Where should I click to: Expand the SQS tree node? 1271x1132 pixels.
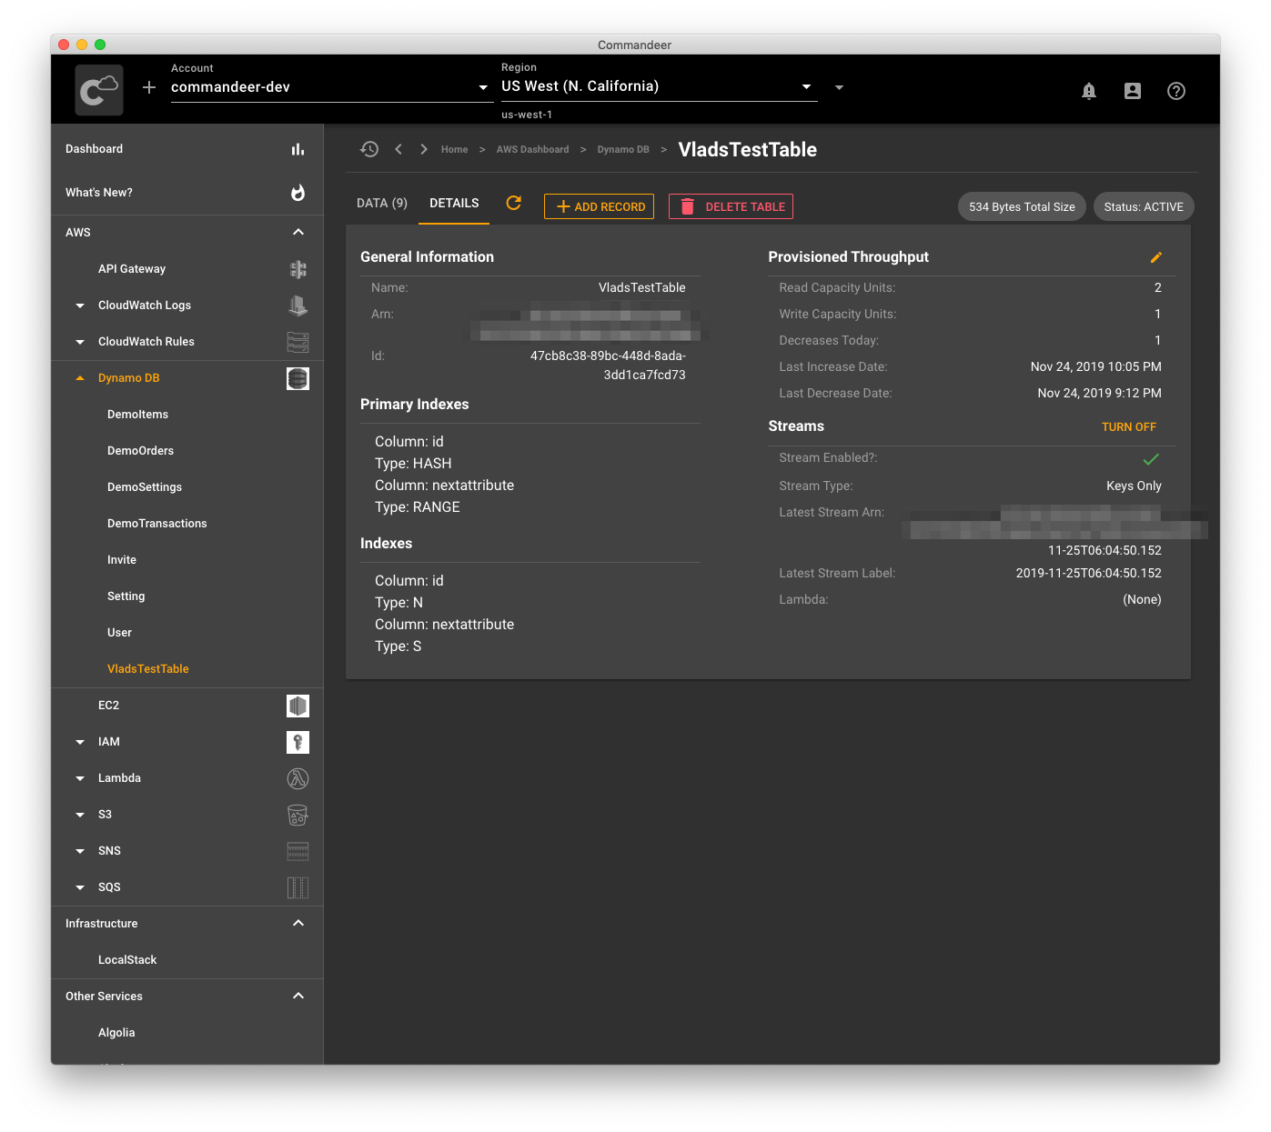(80, 887)
